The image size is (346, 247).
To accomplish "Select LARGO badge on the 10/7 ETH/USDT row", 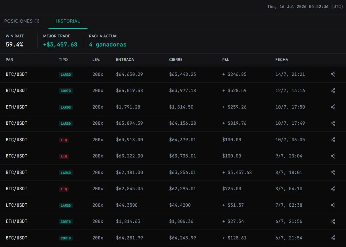I will click(x=66, y=107).
